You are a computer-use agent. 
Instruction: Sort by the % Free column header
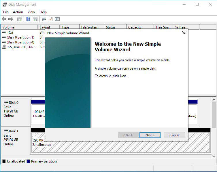click(186, 27)
